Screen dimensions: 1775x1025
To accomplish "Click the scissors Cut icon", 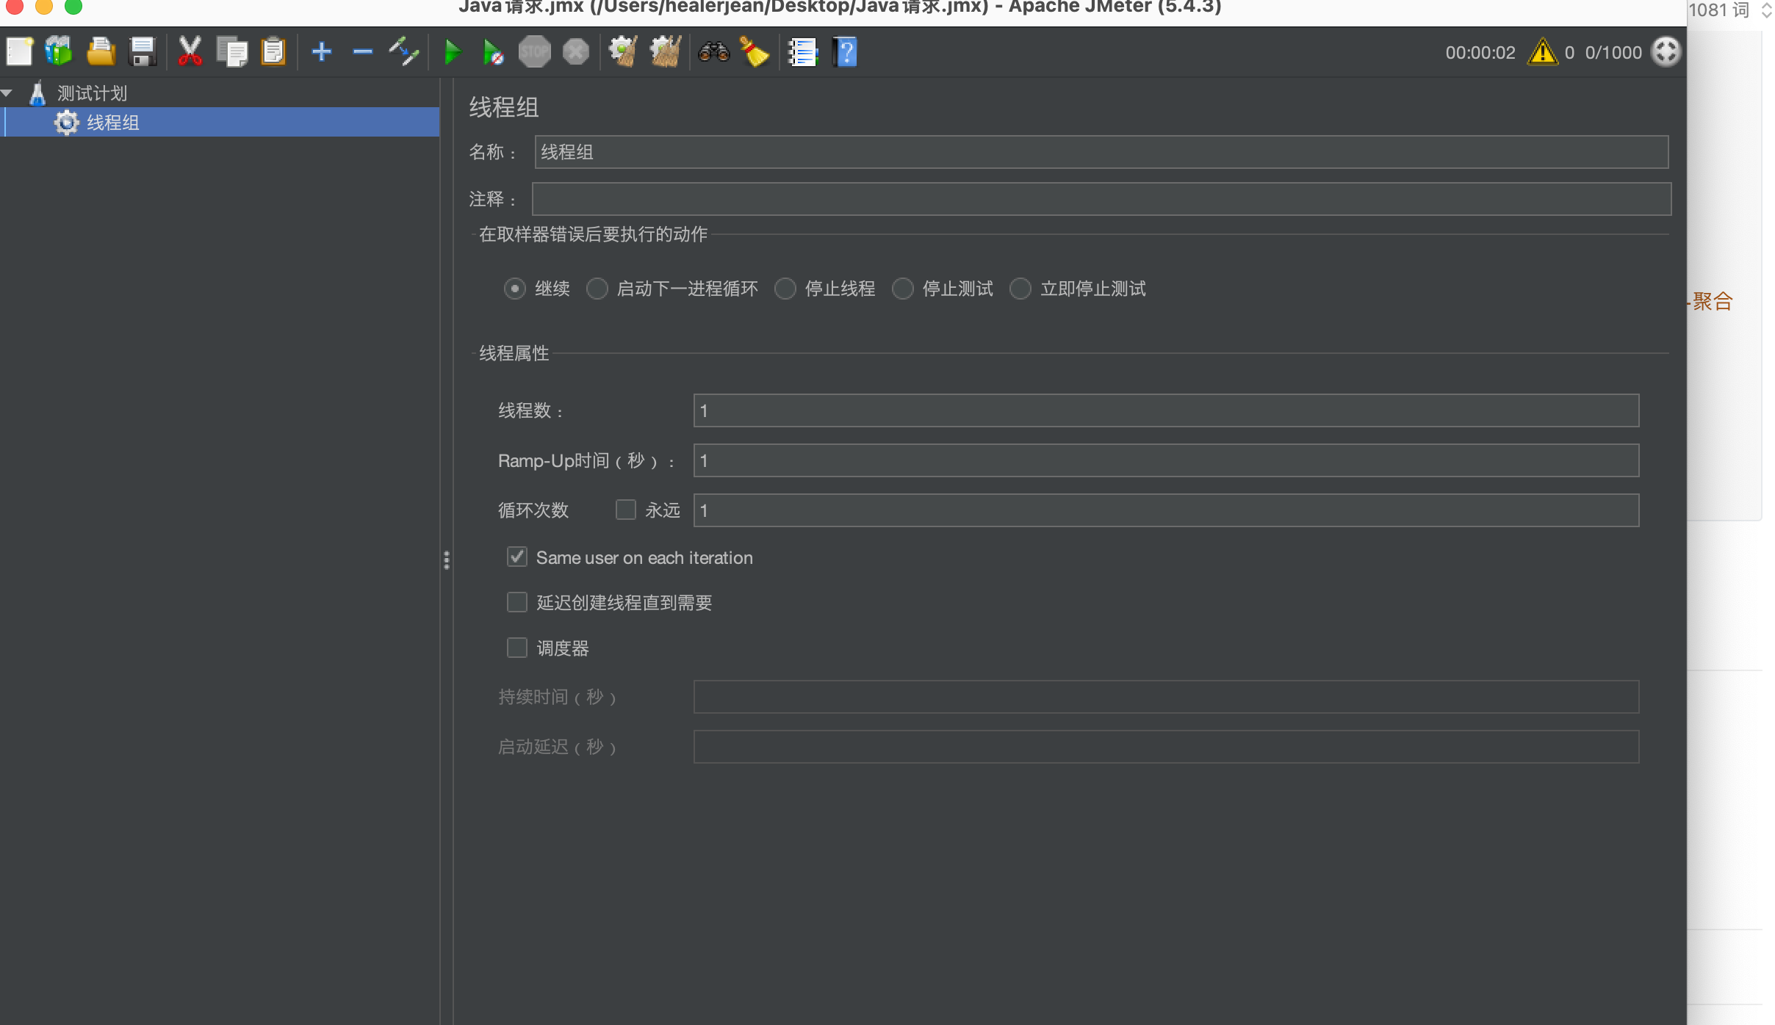I will click(x=190, y=52).
